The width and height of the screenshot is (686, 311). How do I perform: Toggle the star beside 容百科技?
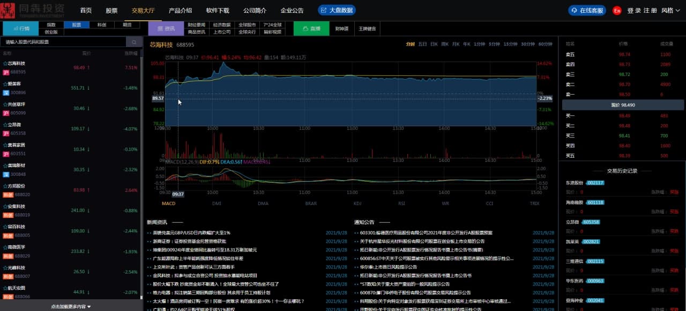pos(5,227)
